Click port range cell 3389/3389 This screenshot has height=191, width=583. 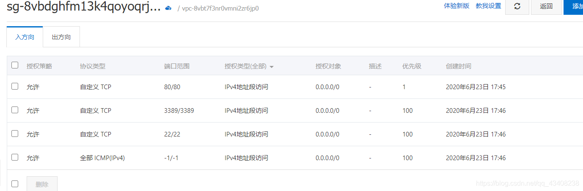(x=179, y=111)
